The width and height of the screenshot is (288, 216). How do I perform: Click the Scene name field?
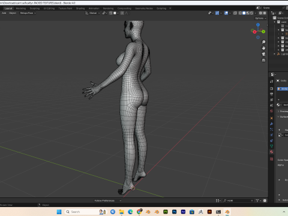[272, 8]
